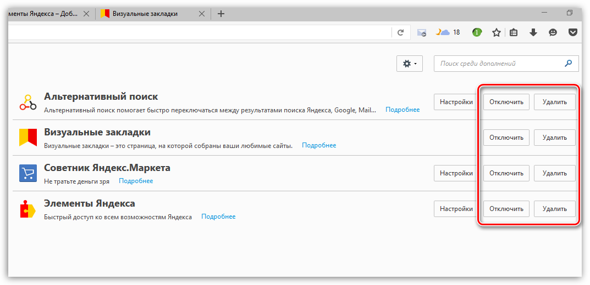This screenshot has height=285, width=590.
Task: Disable the Визуальные закладки add-on
Action: 506,138
